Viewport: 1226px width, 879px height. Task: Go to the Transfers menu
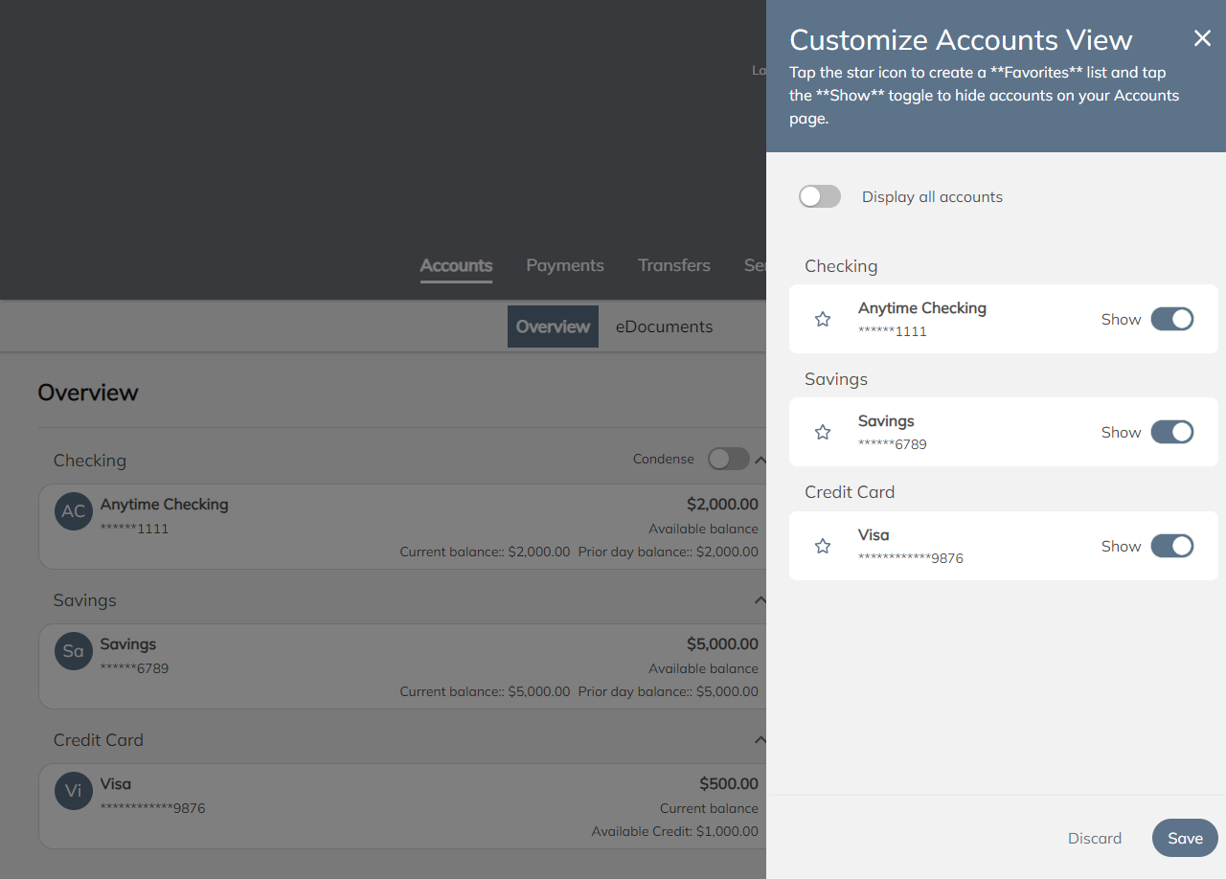[674, 265]
